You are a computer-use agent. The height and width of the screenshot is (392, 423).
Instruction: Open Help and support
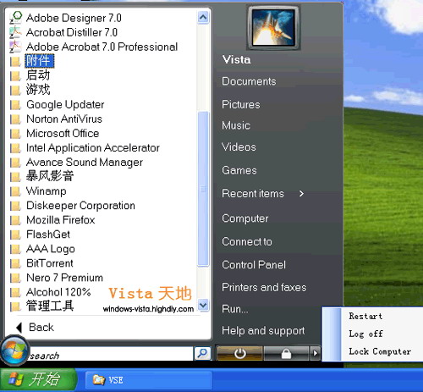pos(263,331)
